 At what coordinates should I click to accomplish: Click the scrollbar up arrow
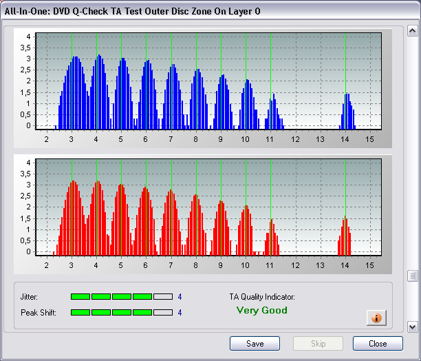click(x=413, y=31)
